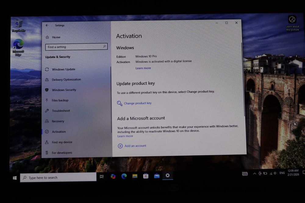Show hidden system tray icons
This screenshot has width=305, height=203.
pos(254,174)
